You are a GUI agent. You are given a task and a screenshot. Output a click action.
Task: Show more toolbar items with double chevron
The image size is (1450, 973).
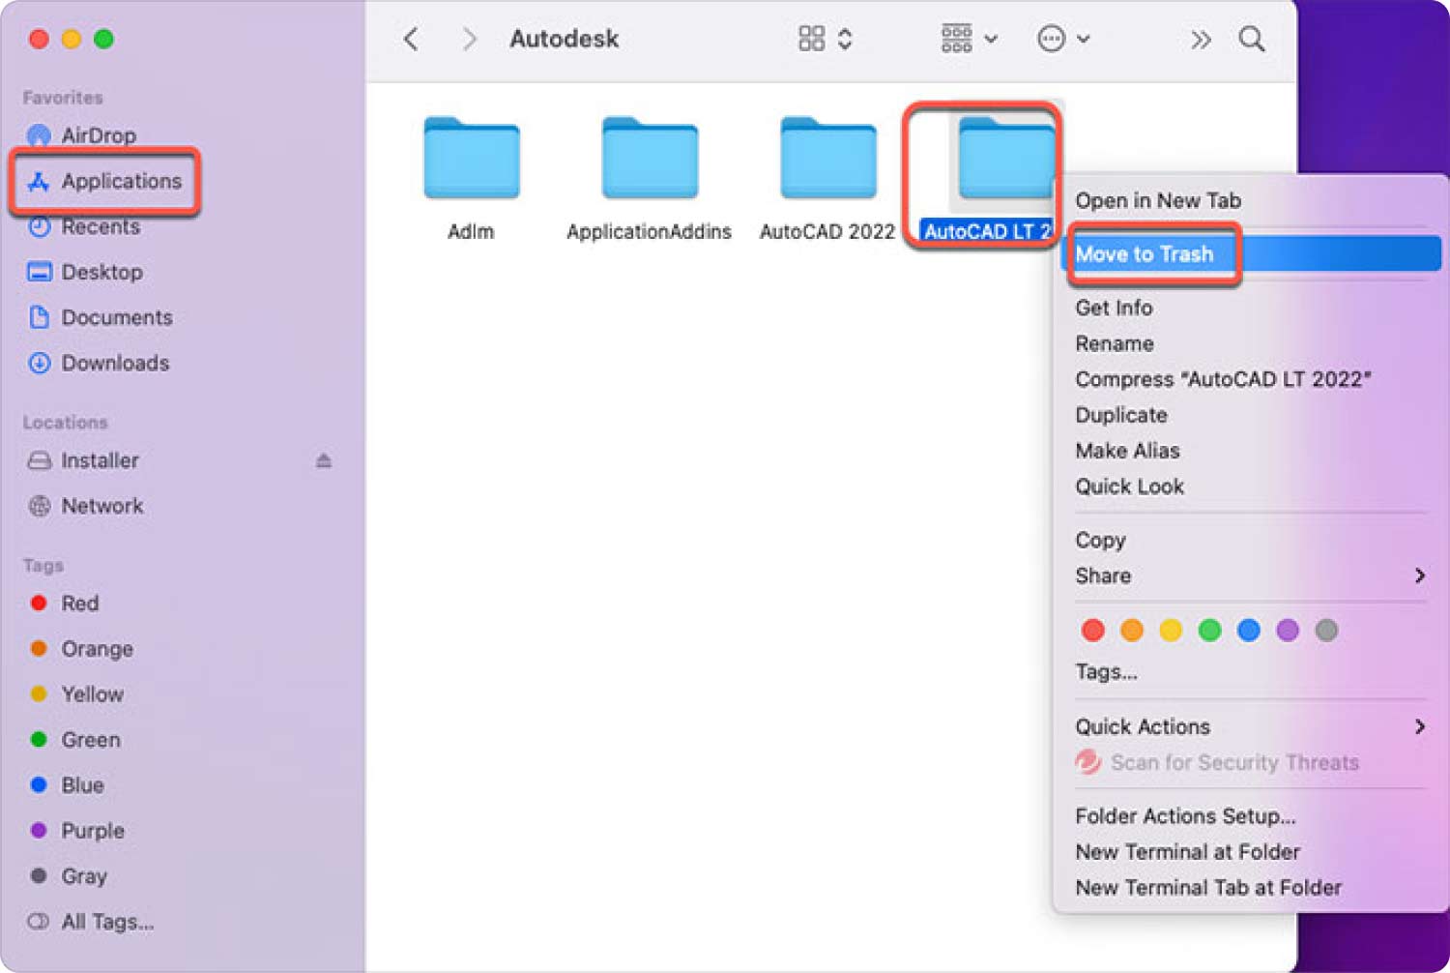pos(1201,40)
